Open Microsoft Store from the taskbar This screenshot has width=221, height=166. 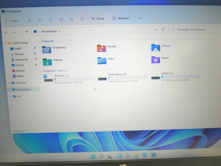coord(153,155)
